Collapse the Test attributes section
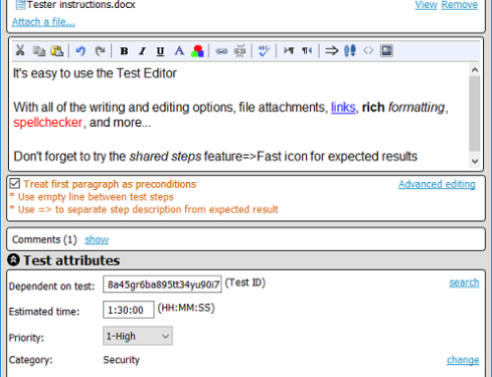The image size is (492, 377). click(x=14, y=260)
